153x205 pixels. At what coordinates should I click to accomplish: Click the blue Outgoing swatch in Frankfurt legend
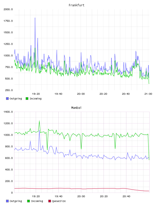[x=7, y=98]
